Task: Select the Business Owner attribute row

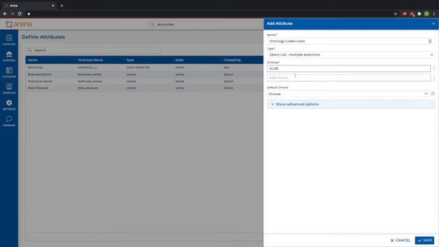Action: [x=145, y=75]
